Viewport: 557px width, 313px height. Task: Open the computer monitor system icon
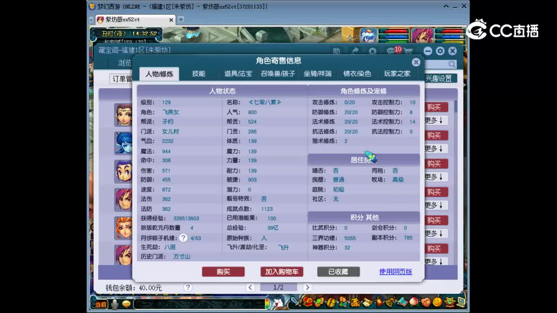(x=461, y=302)
